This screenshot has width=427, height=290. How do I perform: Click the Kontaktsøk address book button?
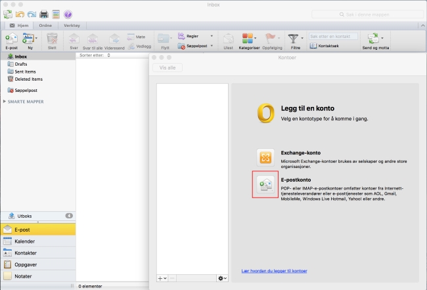pyautogui.click(x=324, y=46)
